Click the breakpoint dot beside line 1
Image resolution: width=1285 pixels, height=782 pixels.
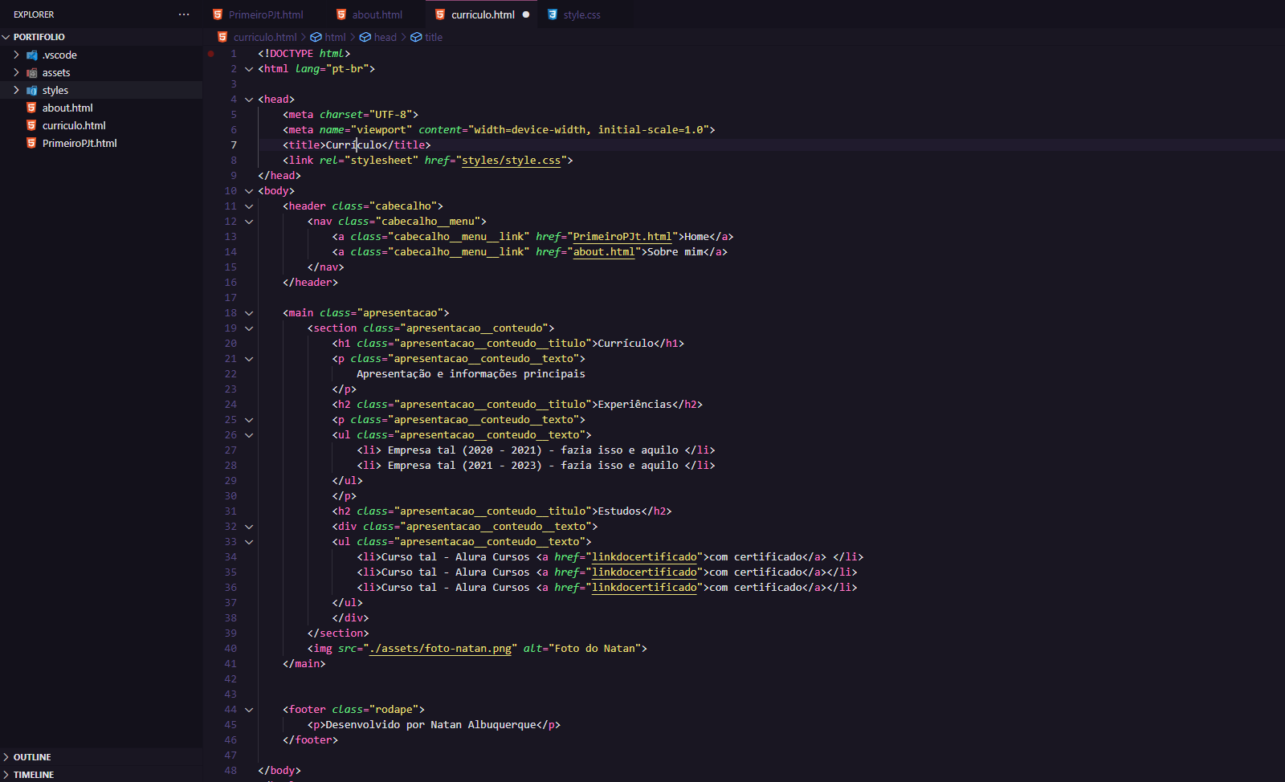[x=210, y=54]
